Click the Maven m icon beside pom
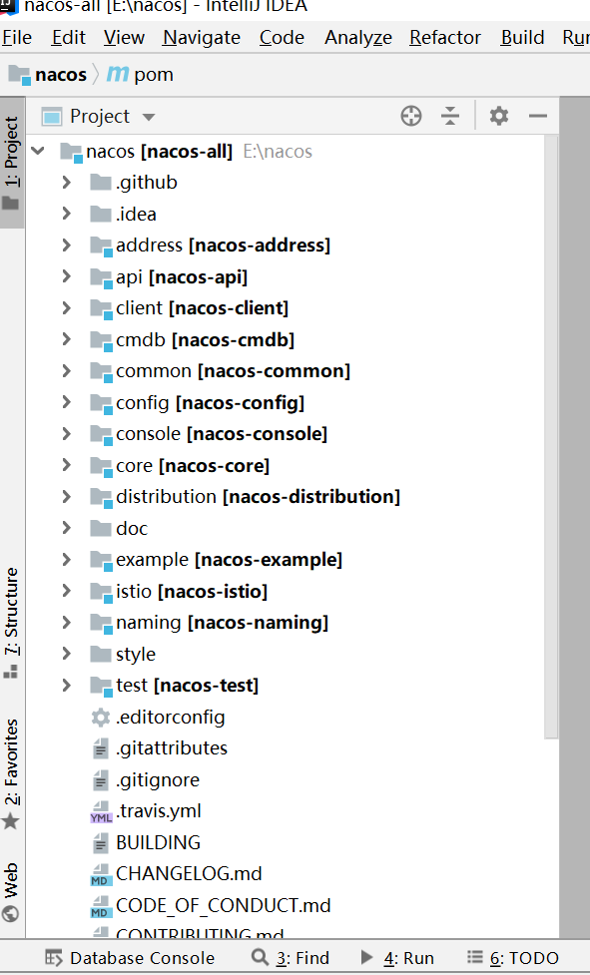The height and width of the screenshot is (975, 590). tap(118, 74)
